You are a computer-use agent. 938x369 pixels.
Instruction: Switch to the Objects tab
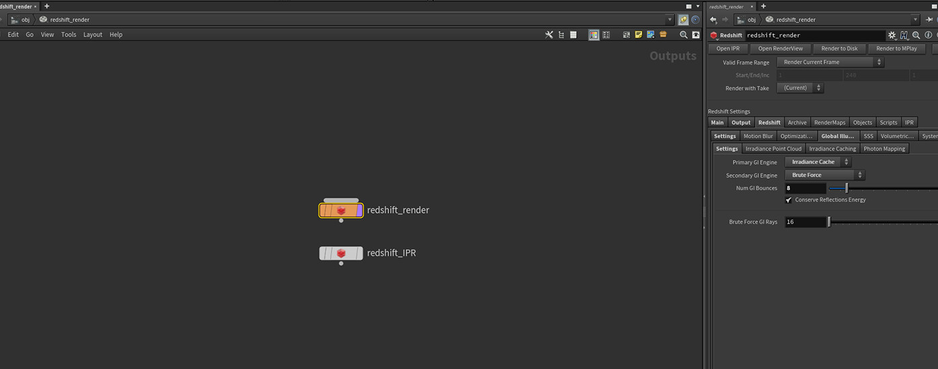click(x=862, y=122)
